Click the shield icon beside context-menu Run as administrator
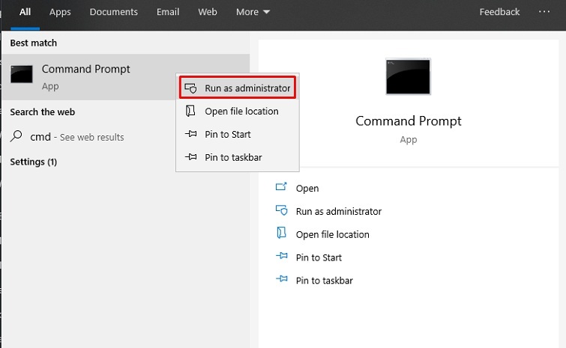This screenshot has height=348, width=566. (x=190, y=88)
